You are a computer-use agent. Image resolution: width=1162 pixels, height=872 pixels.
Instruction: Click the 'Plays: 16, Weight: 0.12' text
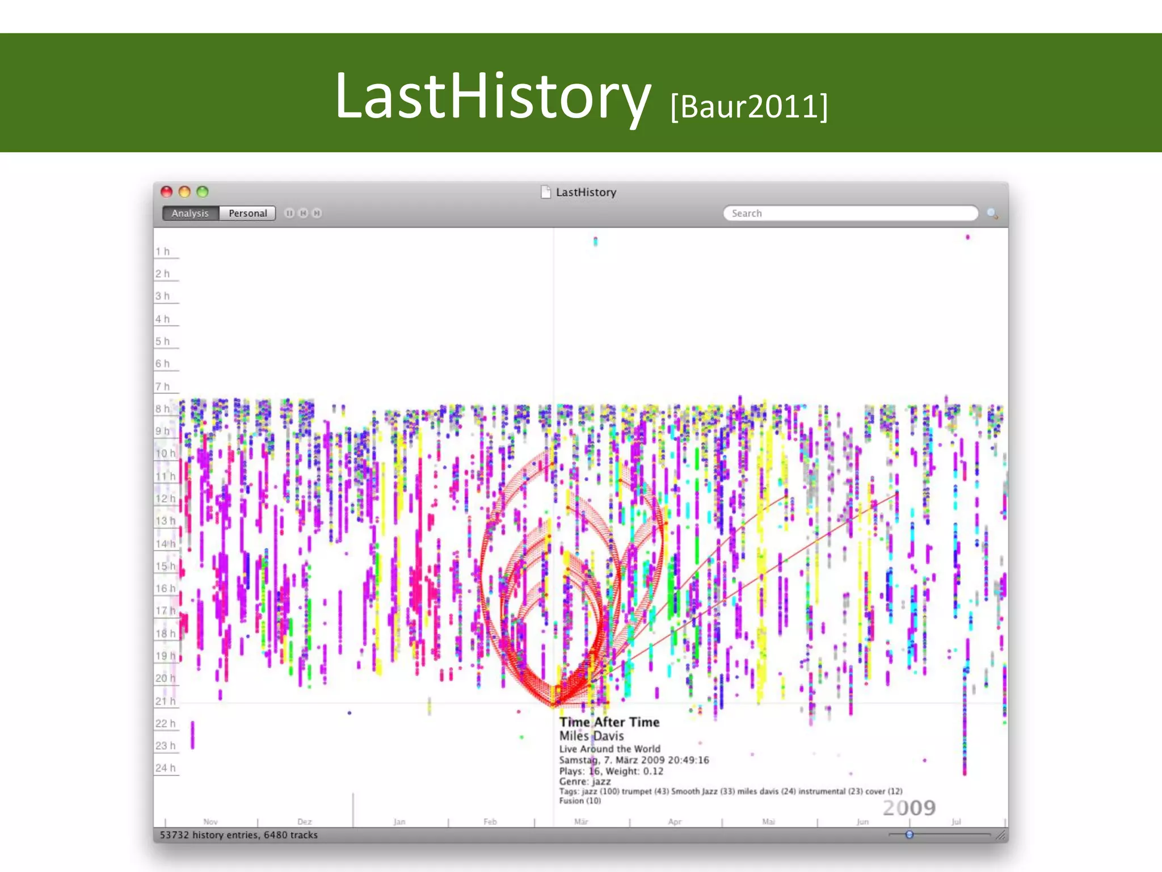[611, 771]
